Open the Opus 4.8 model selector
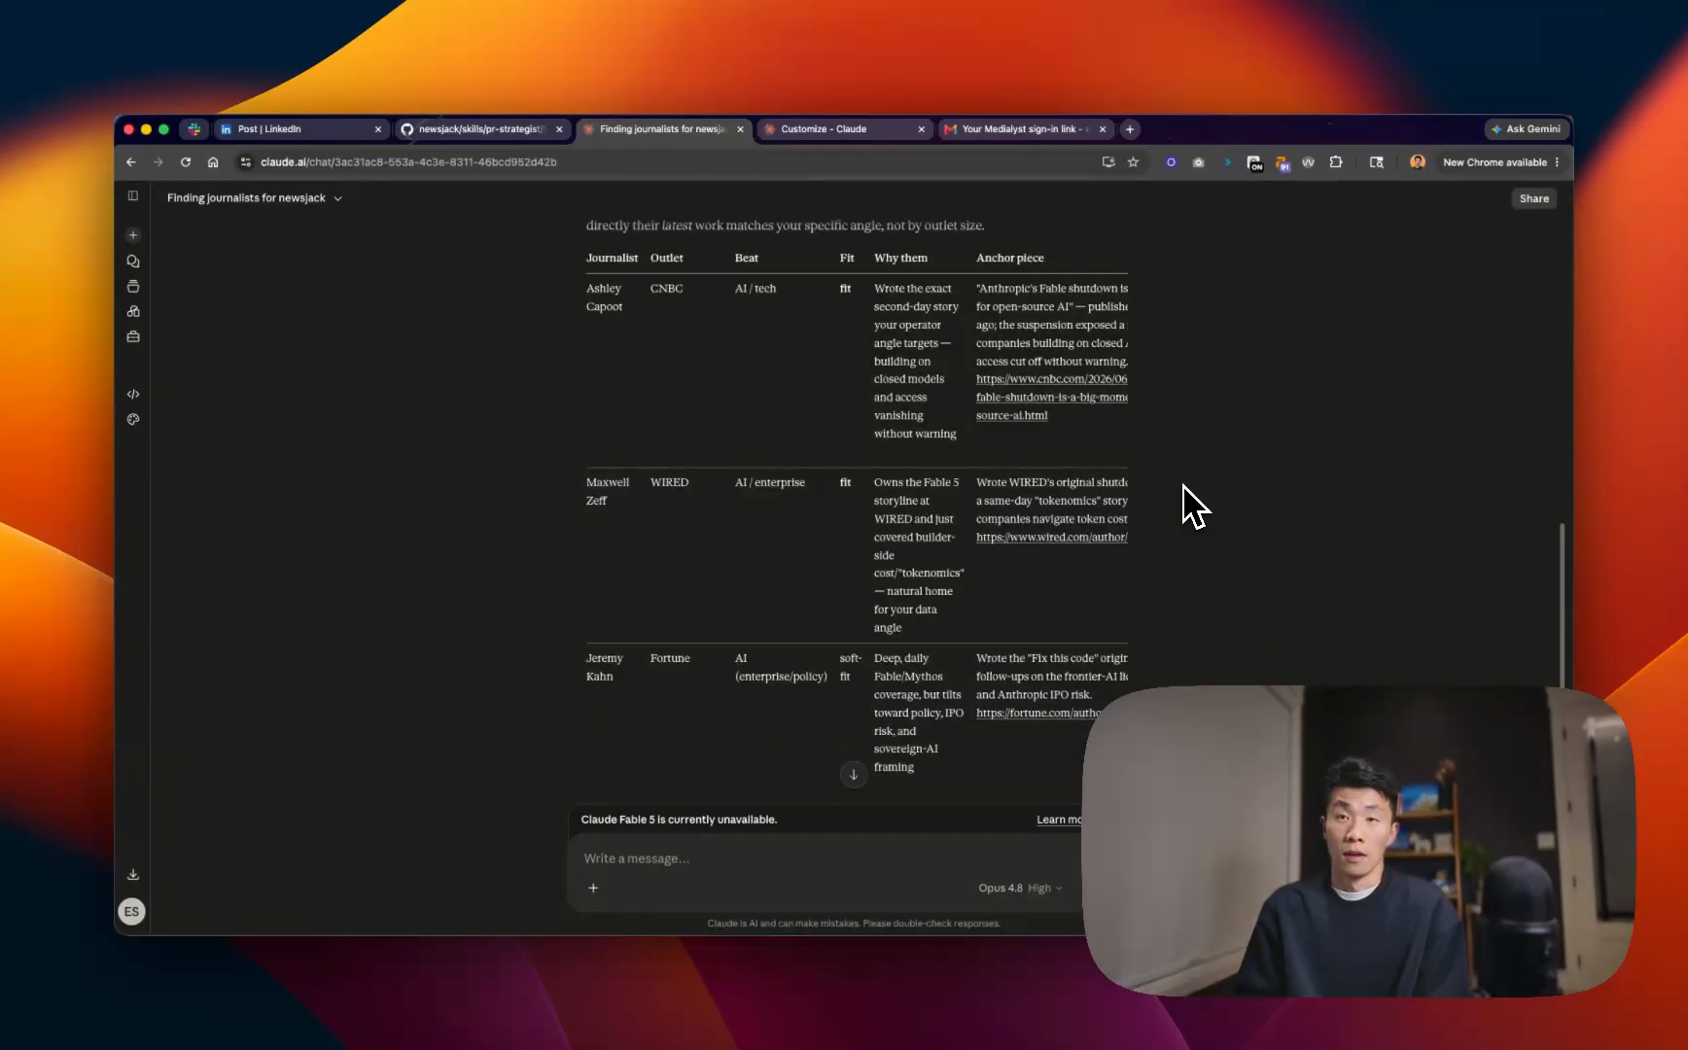 pos(1020,888)
